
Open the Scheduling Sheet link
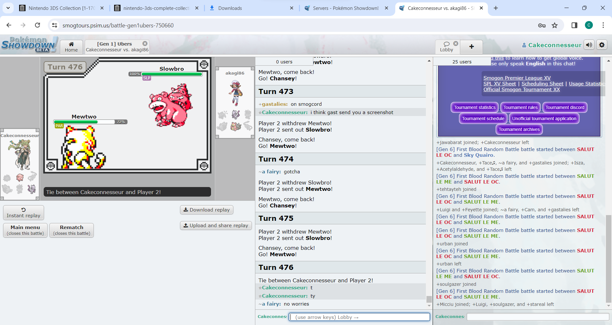click(542, 84)
